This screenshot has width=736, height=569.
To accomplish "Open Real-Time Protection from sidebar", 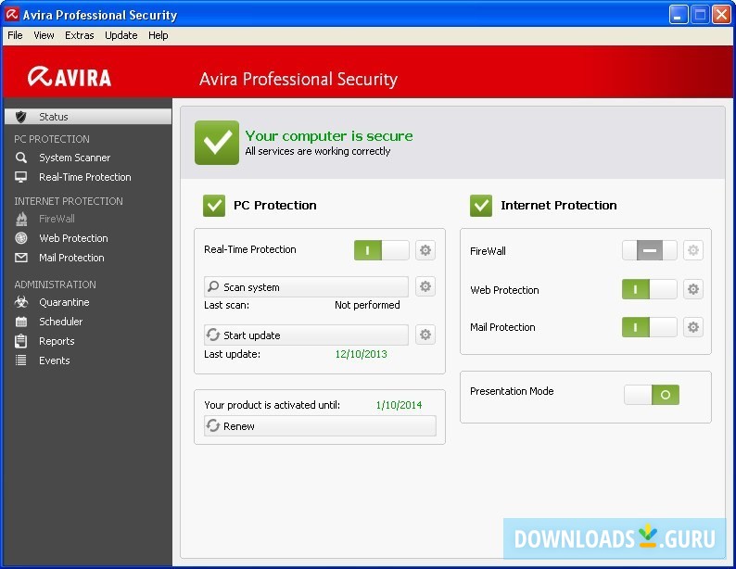I will point(85,177).
